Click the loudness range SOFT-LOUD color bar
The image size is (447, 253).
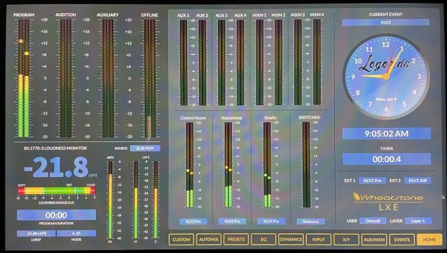57,190
